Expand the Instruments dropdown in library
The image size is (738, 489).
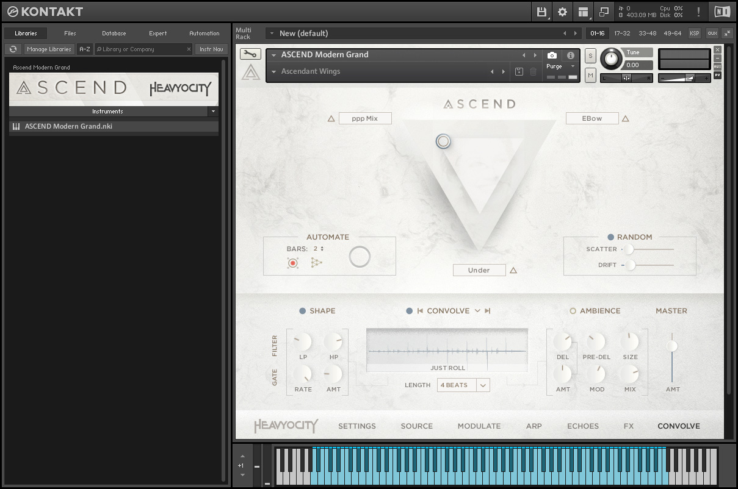point(212,112)
